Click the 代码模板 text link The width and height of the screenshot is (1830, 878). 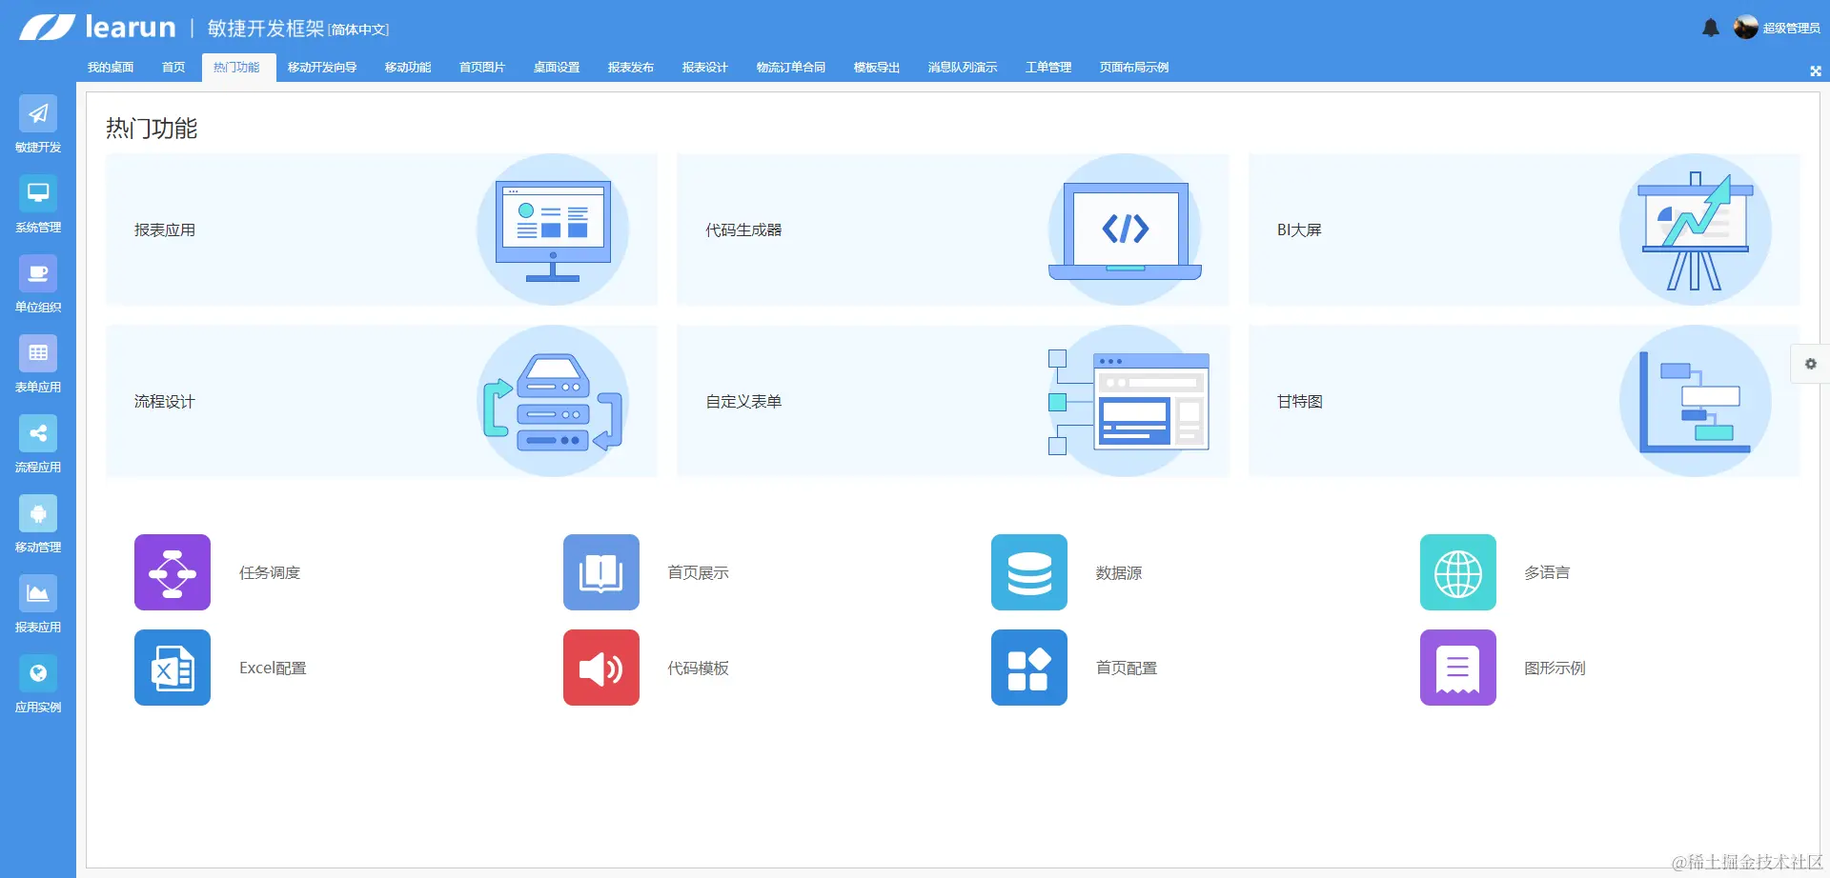[x=698, y=668]
